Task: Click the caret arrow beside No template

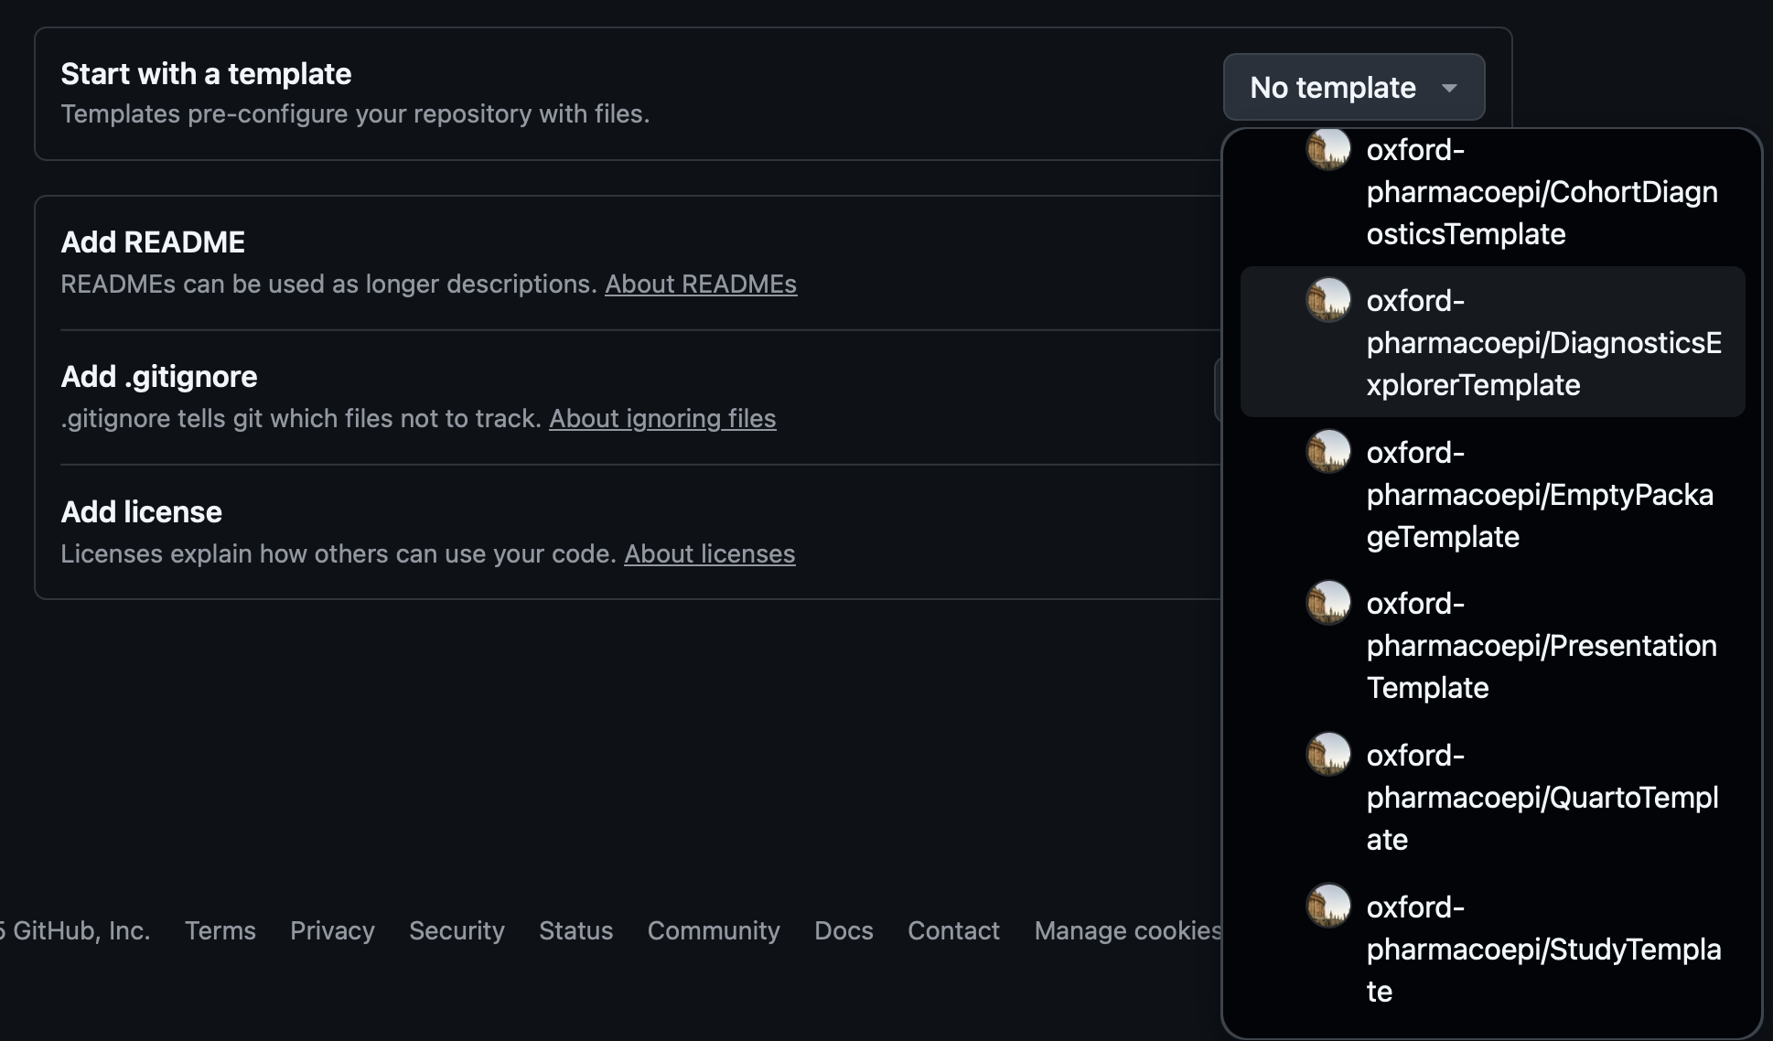Action: click(1449, 89)
